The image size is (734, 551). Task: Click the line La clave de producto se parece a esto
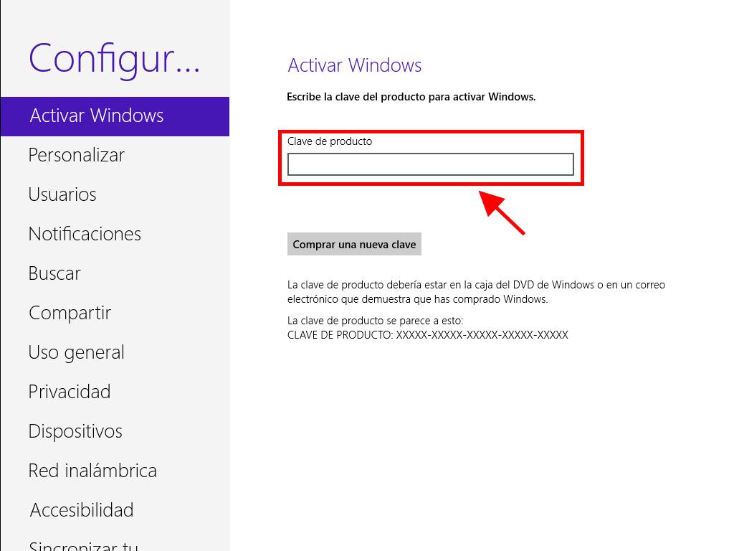coord(376,321)
